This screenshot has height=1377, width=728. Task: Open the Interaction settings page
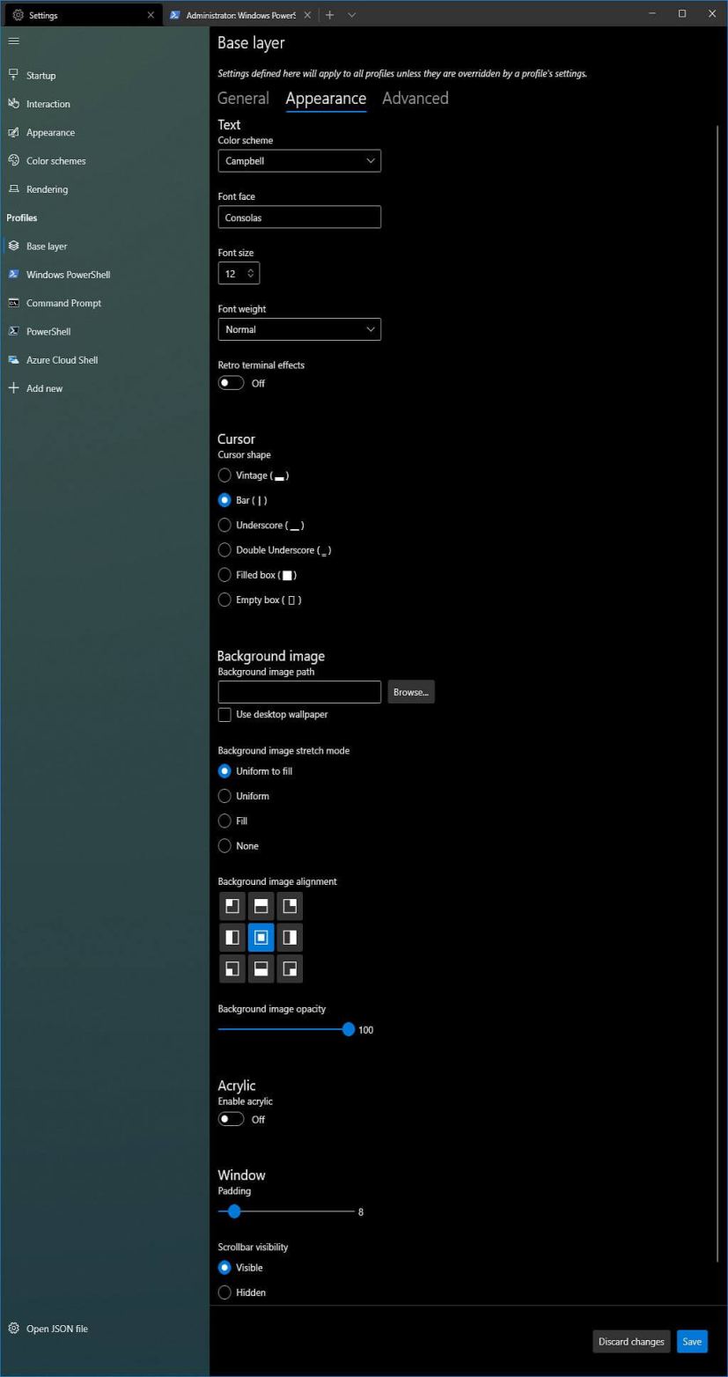pyautogui.click(x=105, y=104)
